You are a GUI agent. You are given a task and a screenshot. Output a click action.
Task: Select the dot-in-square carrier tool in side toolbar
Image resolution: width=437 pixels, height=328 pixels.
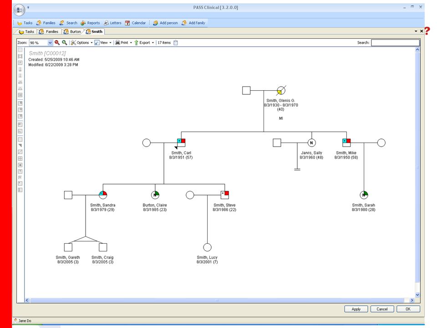(20, 165)
